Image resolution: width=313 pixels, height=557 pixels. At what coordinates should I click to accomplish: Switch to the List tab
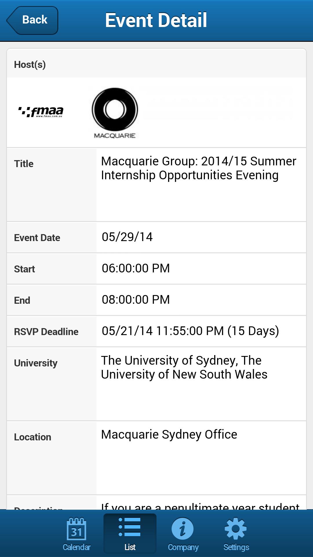coord(130,533)
